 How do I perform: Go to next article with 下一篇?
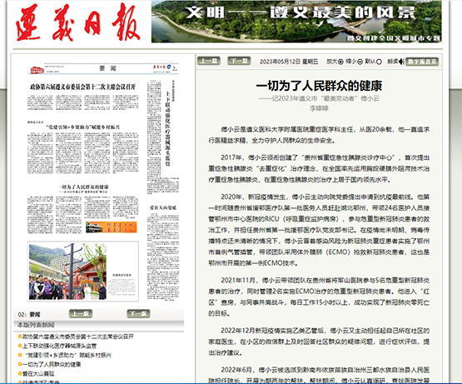pos(239,61)
